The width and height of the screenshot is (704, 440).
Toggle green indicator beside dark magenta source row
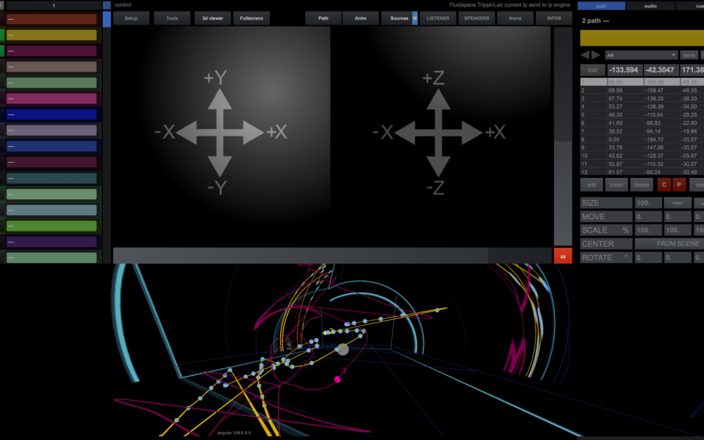2,51
